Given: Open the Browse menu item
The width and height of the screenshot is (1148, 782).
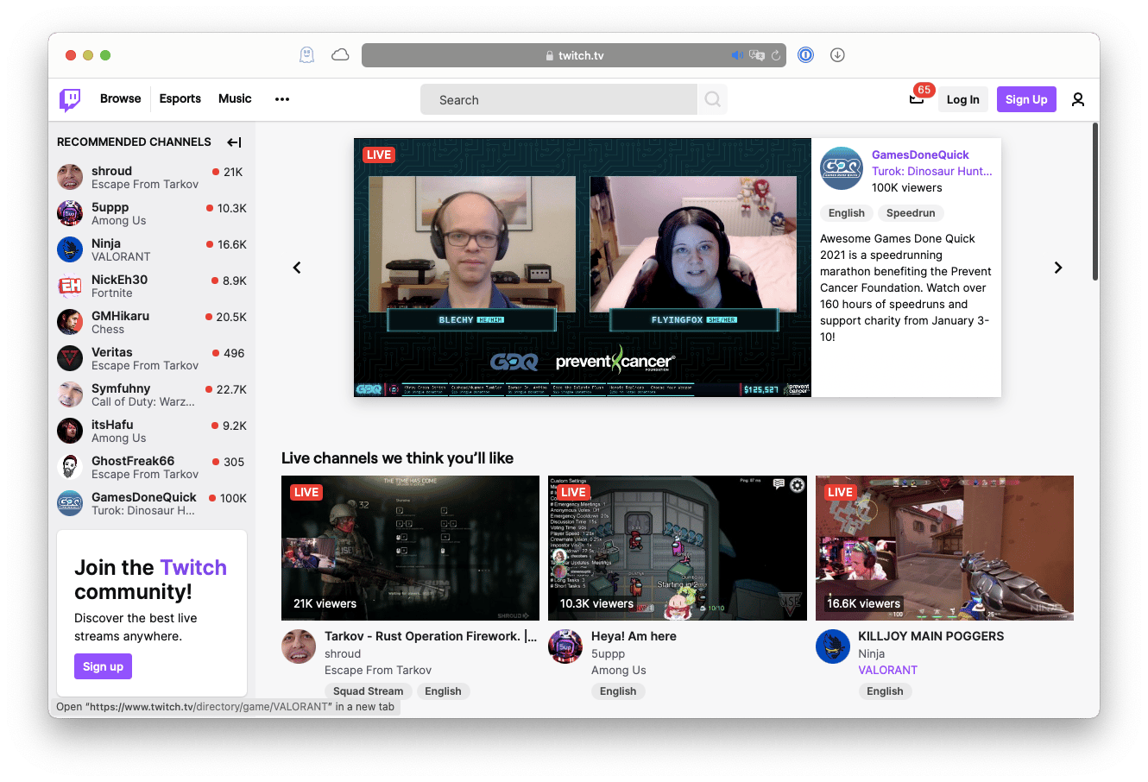Looking at the screenshot, I should (x=121, y=98).
